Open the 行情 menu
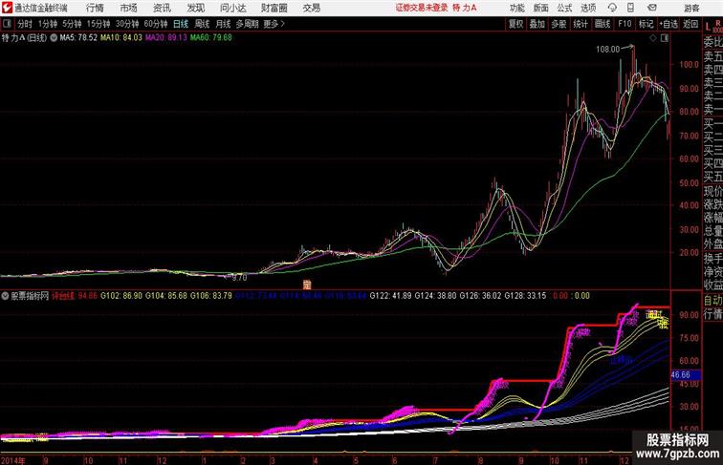This screenshot has width=723, height=465. coord(95,8)
